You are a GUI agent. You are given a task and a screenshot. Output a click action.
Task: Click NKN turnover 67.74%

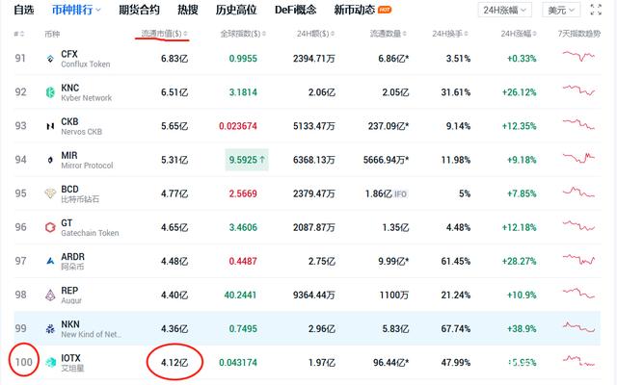click(456, 329)
